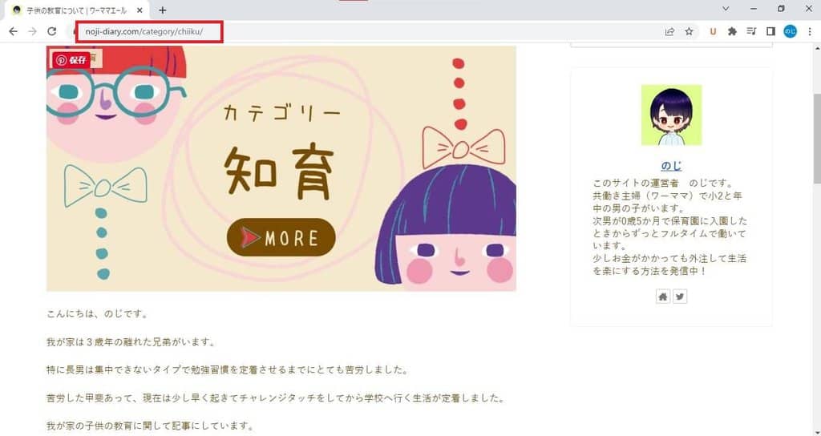Click the MORE button on banner
This screenshot has width=821, height=436.
(x=281, y=237)
